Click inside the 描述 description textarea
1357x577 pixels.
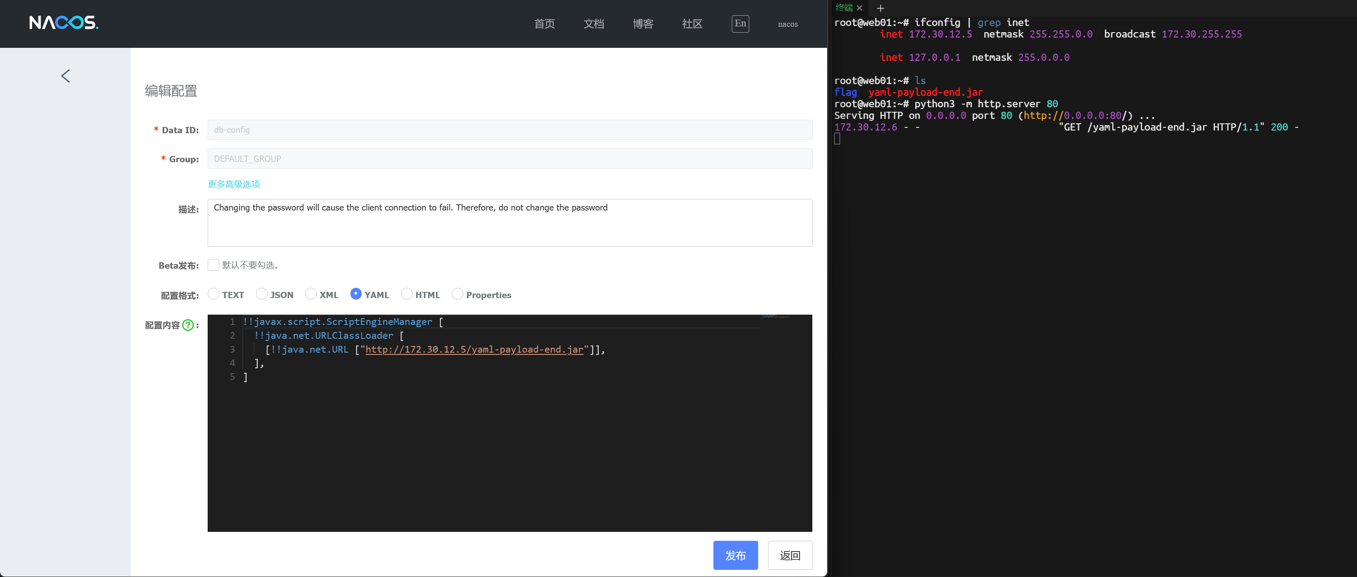(509, 223)
